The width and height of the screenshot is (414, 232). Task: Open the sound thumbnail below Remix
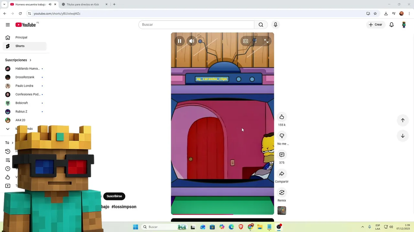[282, 211]
